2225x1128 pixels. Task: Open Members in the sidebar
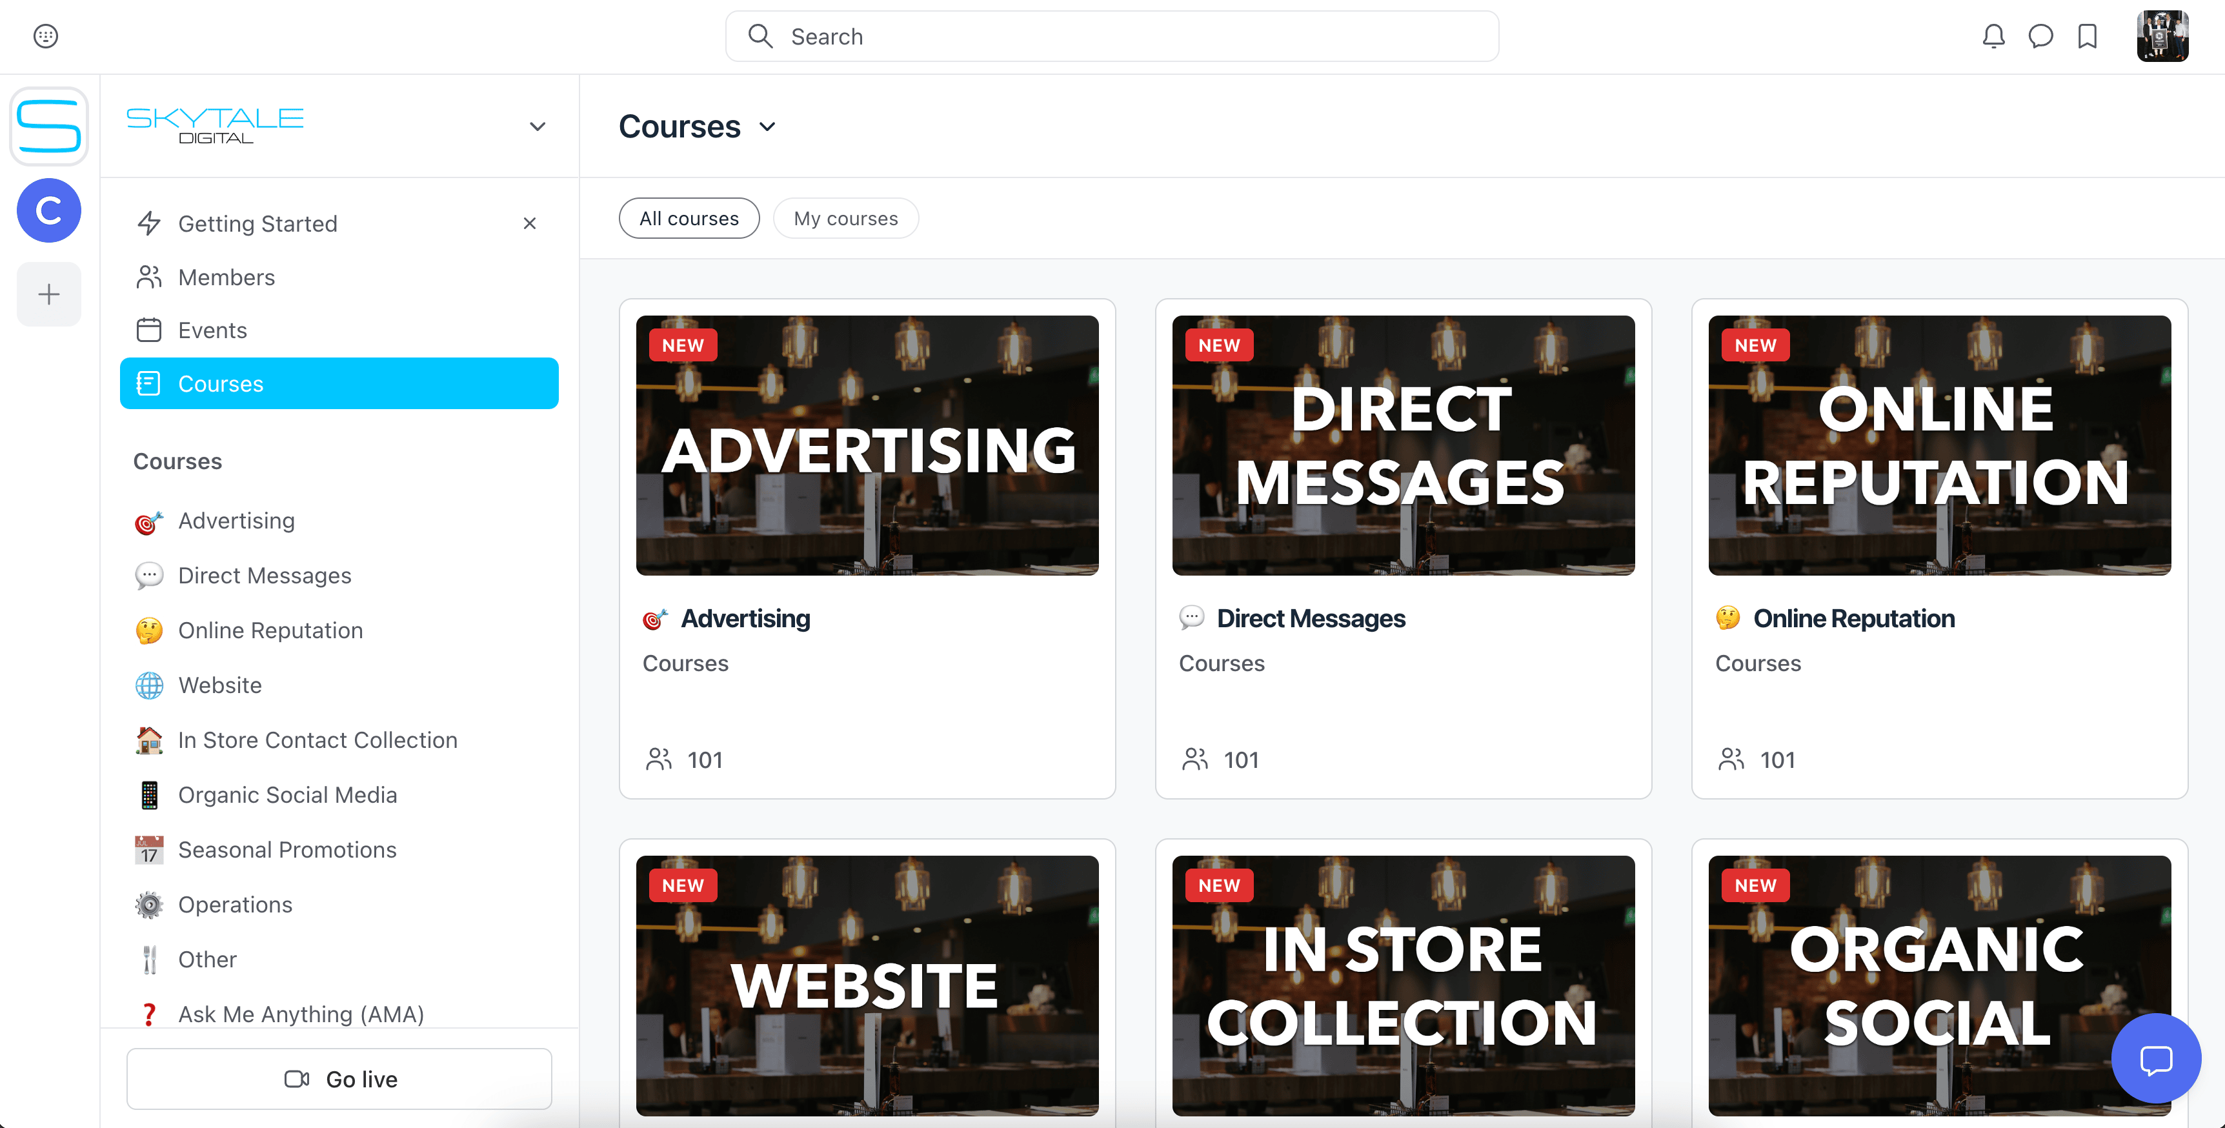tap(339, 277)
